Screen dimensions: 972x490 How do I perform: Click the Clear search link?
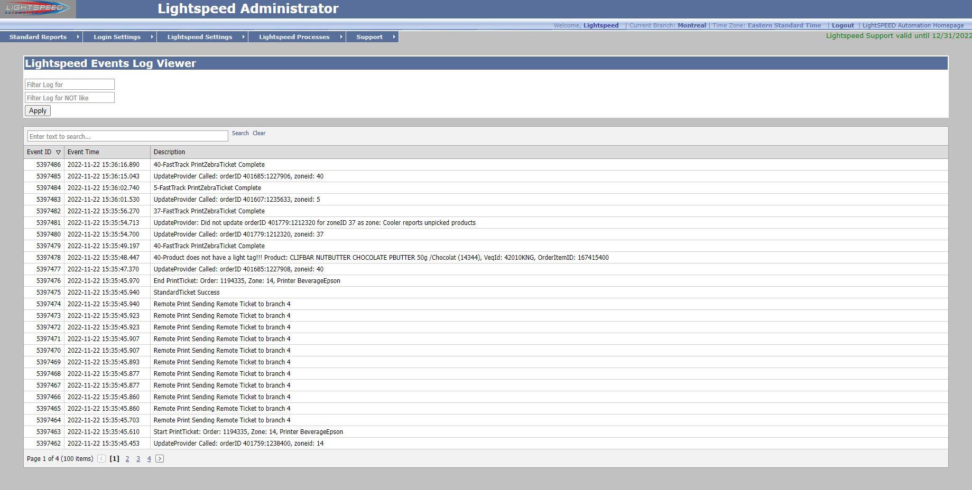point(259,133)
